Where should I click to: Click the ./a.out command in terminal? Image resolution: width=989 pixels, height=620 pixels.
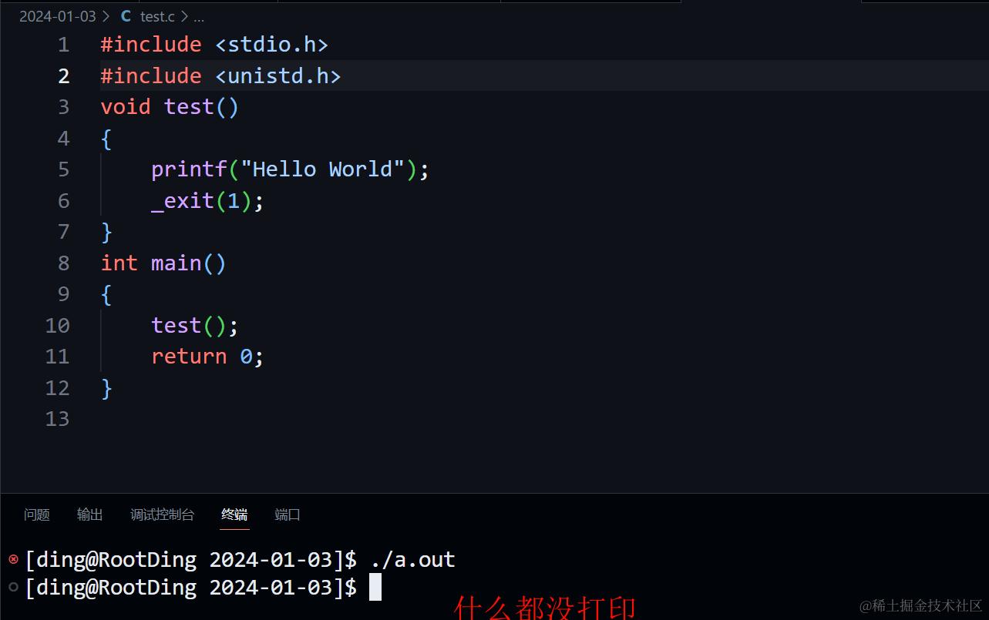(412, 558)
